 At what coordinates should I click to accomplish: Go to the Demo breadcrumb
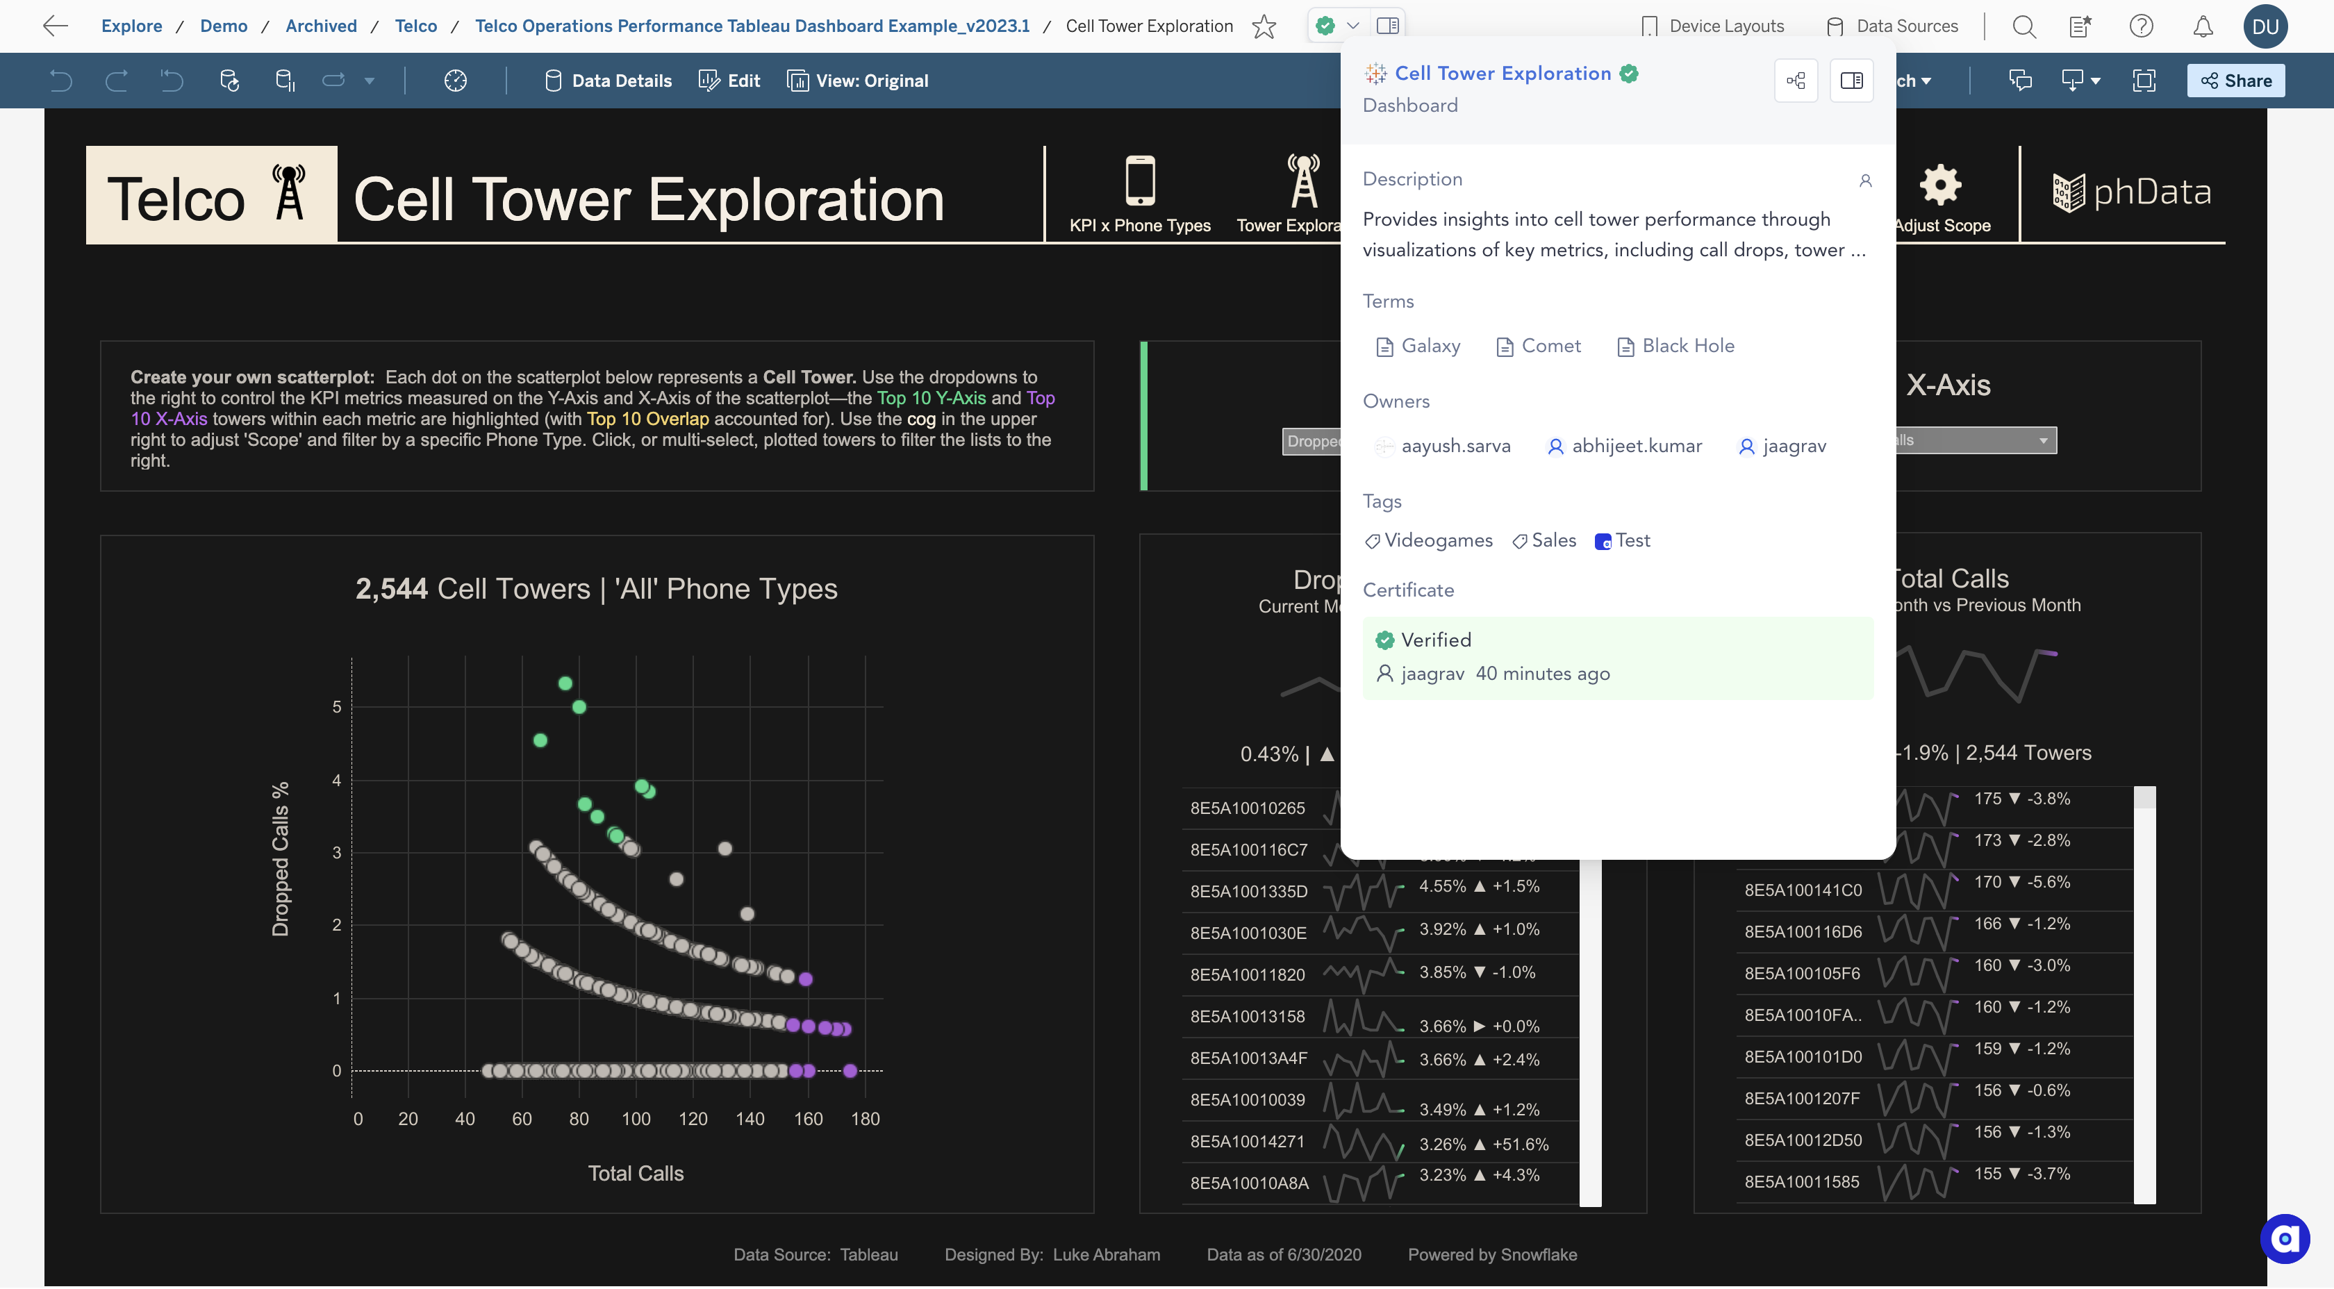click(223, 26)
